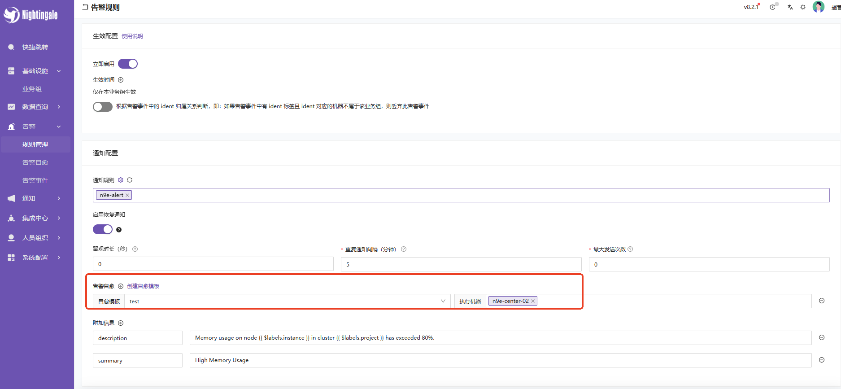Viewport: 841px width, 389px height.
Task: Click plus icon next to 附加信息
Action: click(121, 323)
